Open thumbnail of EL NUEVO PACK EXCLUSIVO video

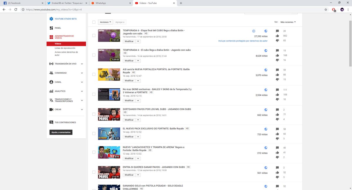point(109,134)
